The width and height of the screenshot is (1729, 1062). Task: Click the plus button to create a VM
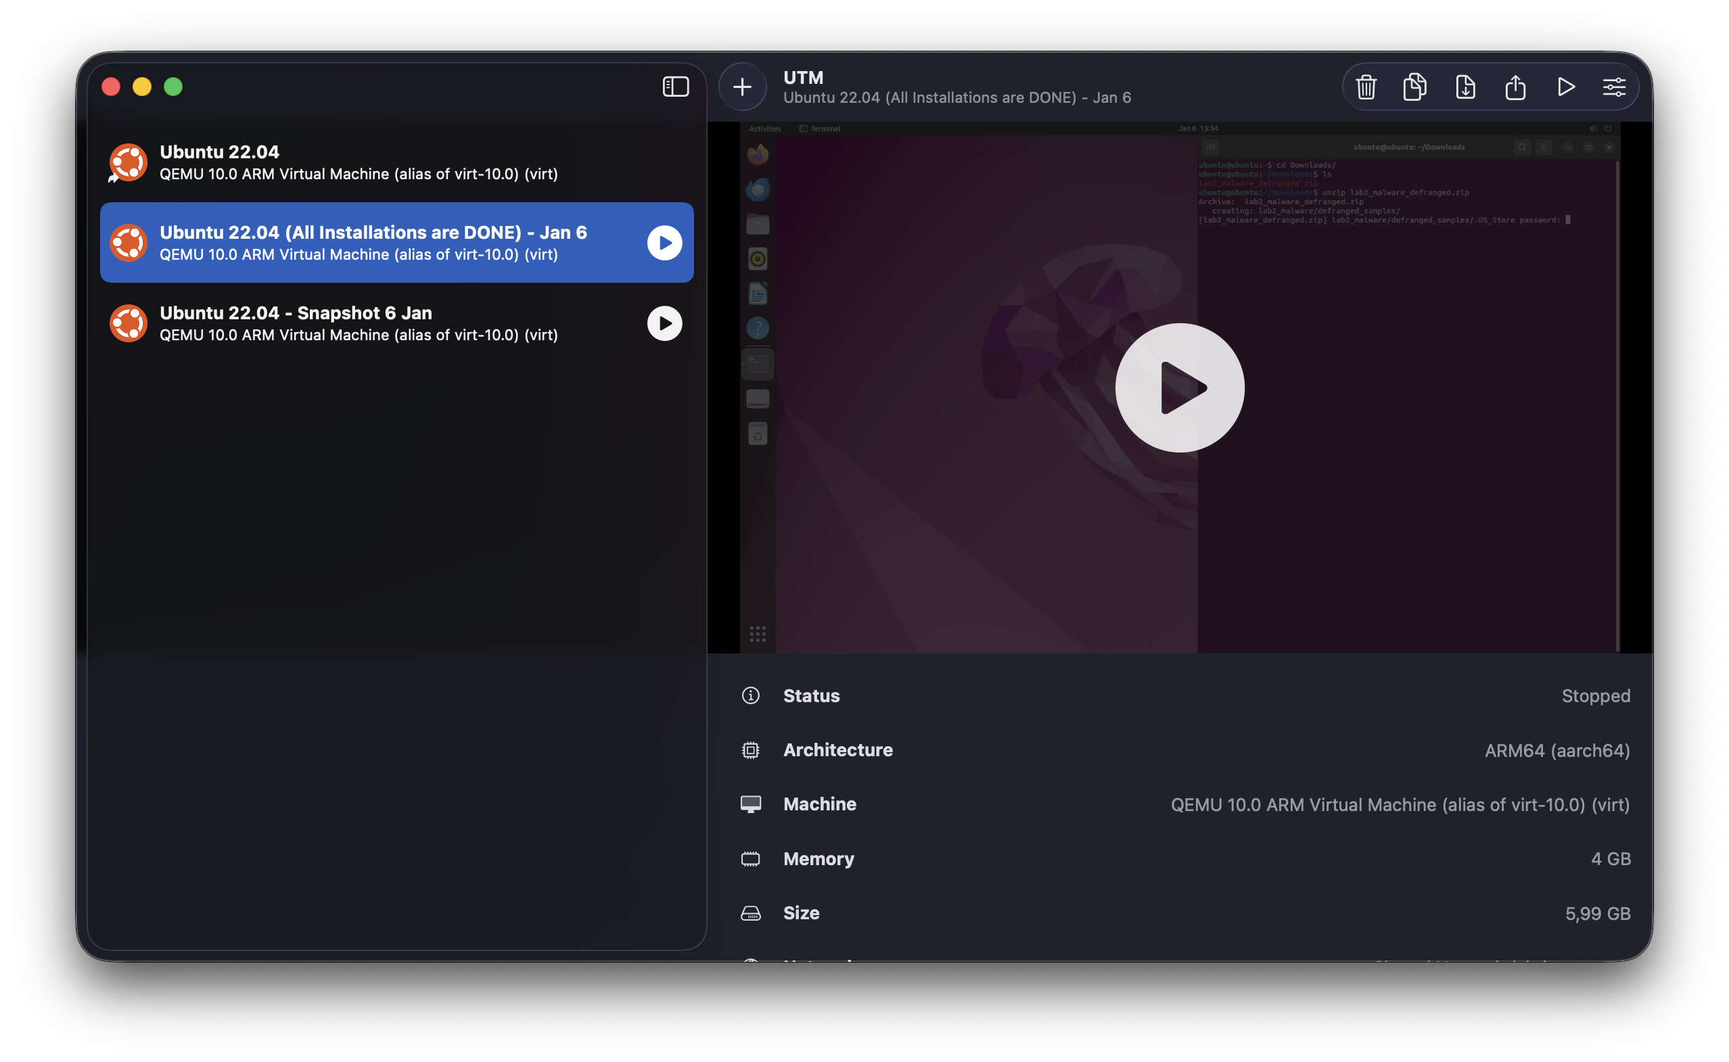click(x=741, y=87)
